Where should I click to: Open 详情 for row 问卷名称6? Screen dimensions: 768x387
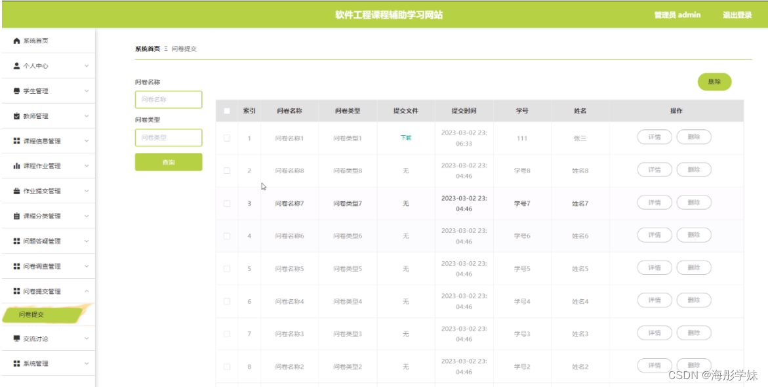(655, 235)
